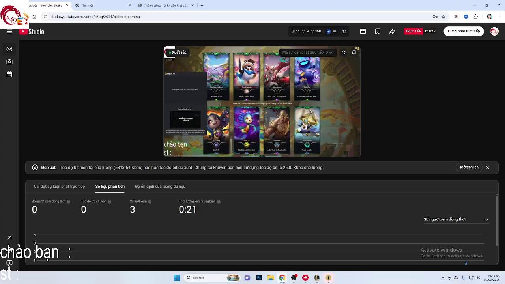Select the Số liệu phân tích tab

tap(110, 186)
